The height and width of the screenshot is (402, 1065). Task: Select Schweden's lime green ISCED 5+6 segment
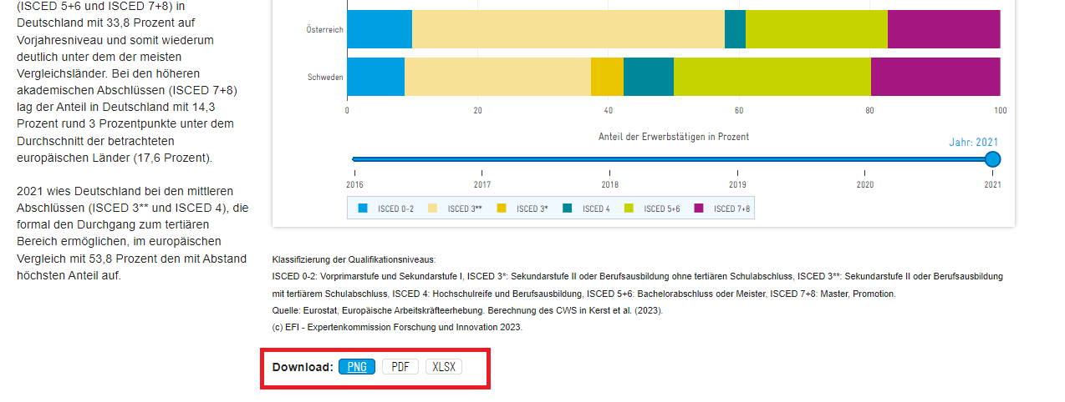(772, 77)
